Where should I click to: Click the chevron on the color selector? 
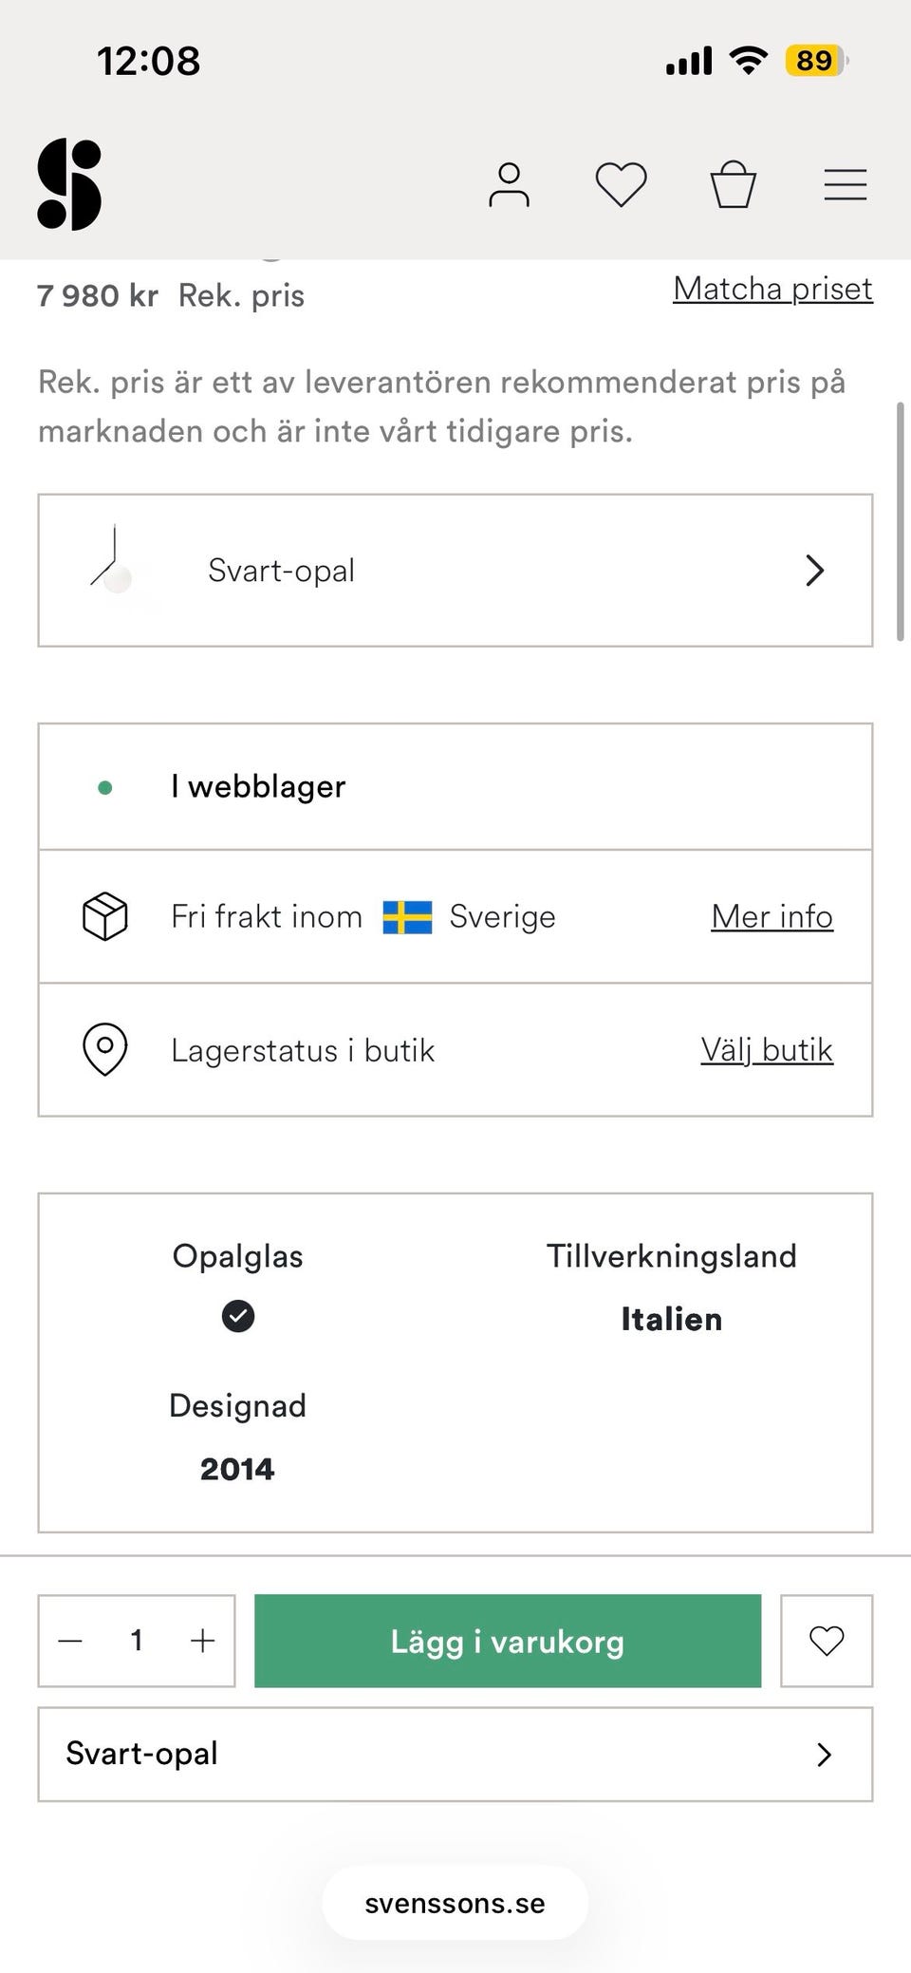click(x=814, y=571)
